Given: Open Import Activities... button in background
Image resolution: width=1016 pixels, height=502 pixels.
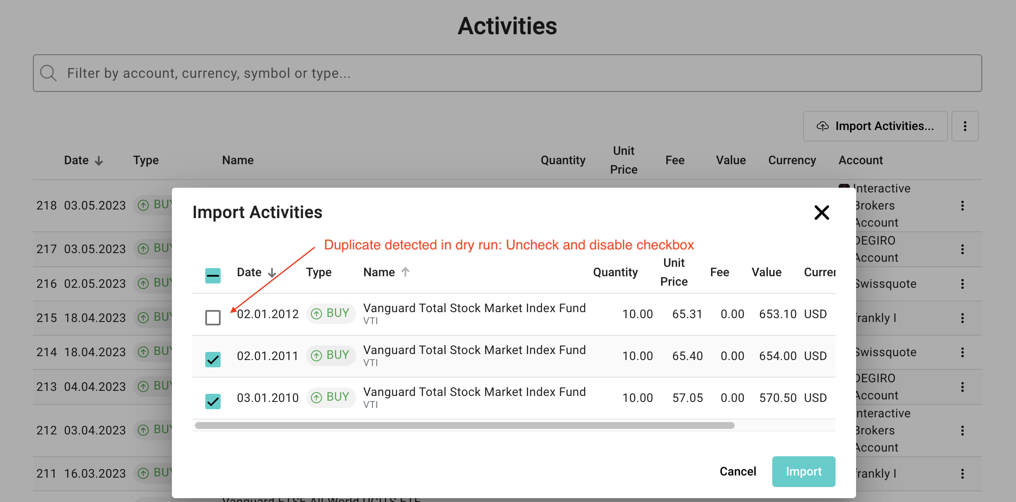Looking at the screenshot, I should click(x=875, y=126).
